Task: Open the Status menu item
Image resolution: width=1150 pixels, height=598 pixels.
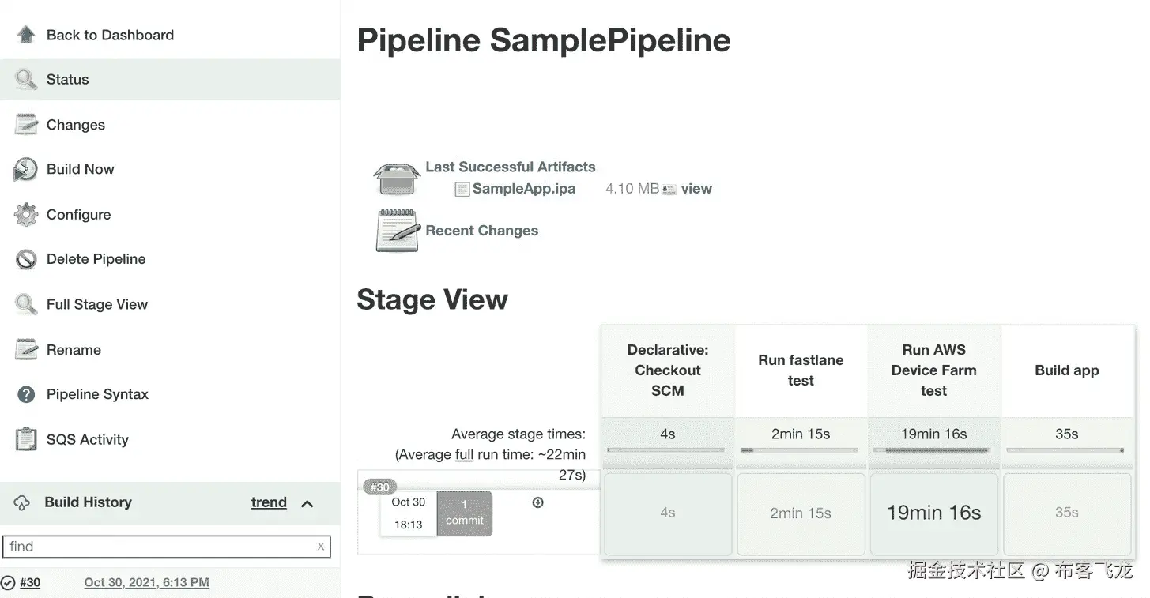Action: point(67,79)
